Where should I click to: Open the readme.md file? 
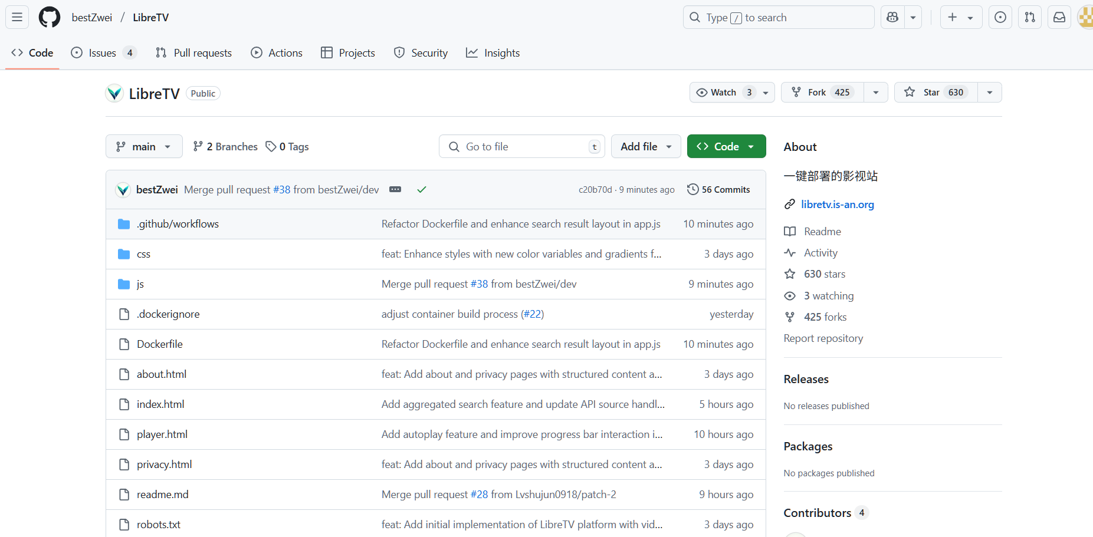[163, 495]
